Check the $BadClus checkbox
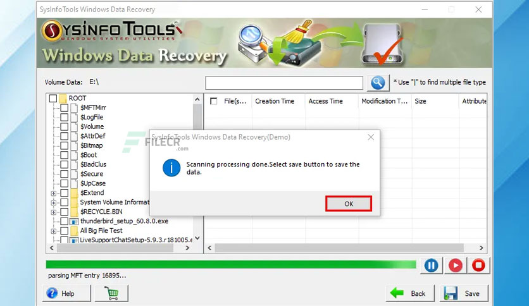 (x=64, y=164)
